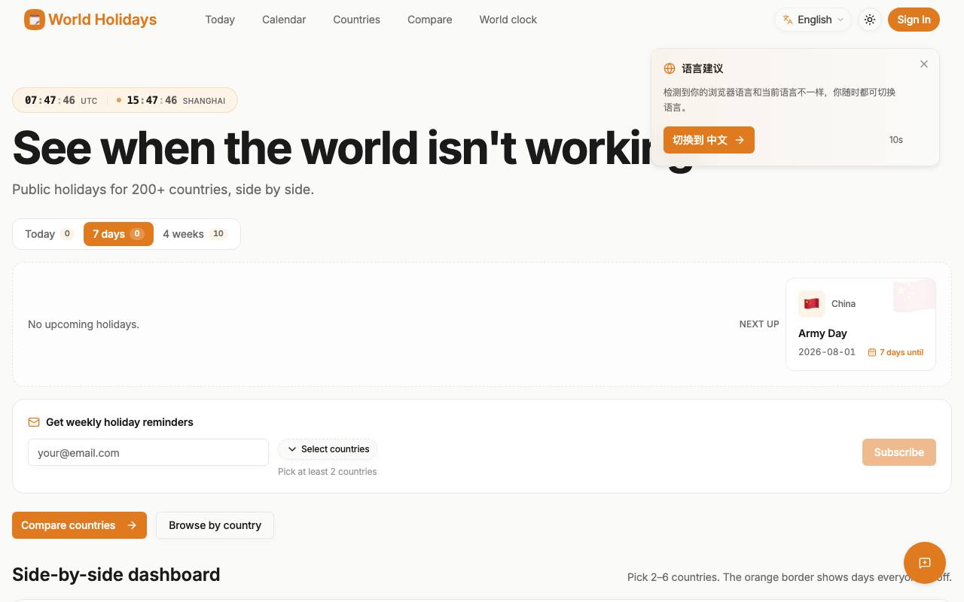Open the floating feedback chat button
This screenshot has width=964, height=602.
click(x=925, y=563)
